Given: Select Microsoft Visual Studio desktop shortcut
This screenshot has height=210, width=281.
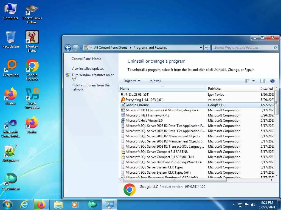Looking at the screenshot, I should (11, 129).
